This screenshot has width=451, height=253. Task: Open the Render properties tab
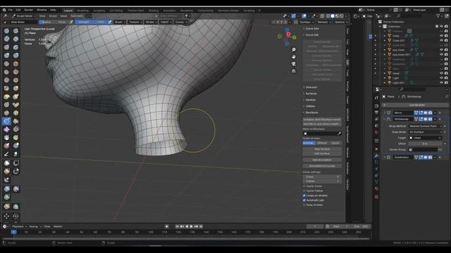376,105
